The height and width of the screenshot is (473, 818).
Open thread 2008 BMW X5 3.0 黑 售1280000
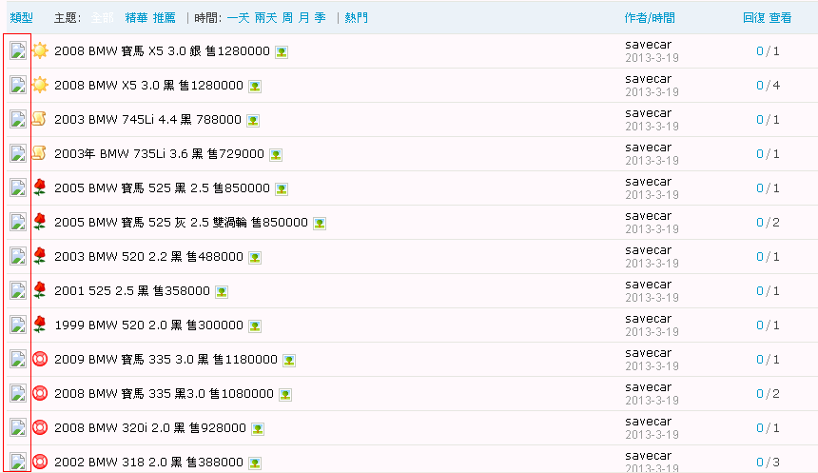pos(148,85)
